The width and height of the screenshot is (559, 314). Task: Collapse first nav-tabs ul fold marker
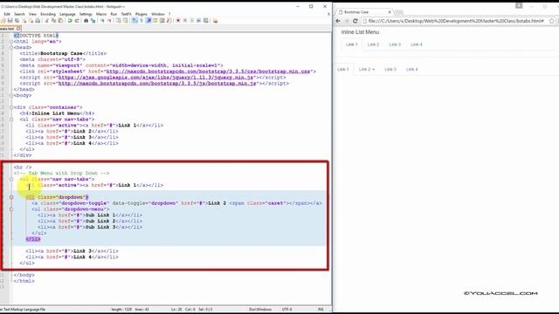click(11, 119)
